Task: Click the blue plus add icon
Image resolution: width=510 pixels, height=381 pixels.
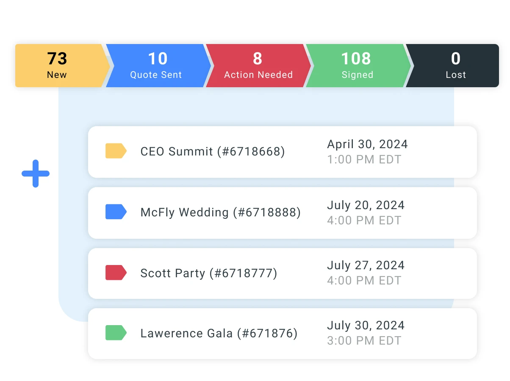Action: click(36, 174)
